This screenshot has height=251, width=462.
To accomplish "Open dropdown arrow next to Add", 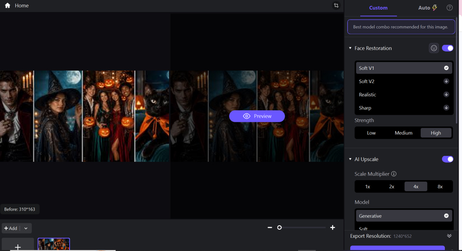I will coord(26,228).
